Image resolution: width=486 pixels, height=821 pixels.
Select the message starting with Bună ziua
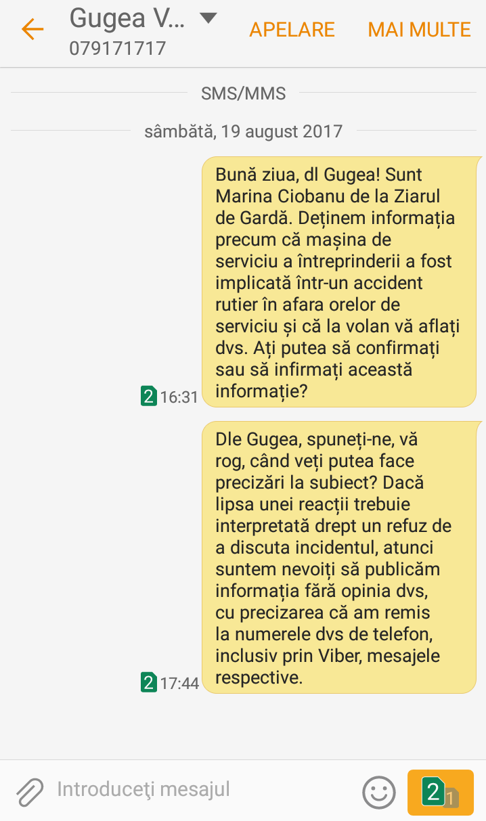341,282
